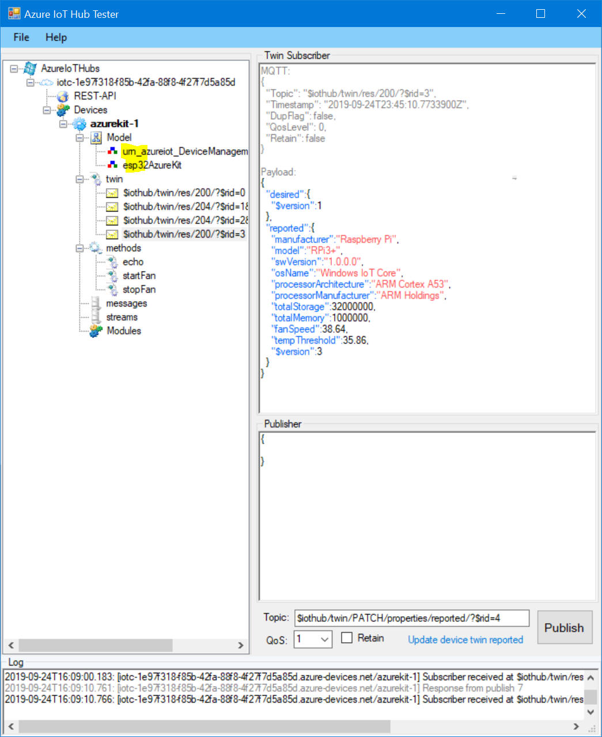Select the echo method label

pyautogui.click(x=133, y=262)
